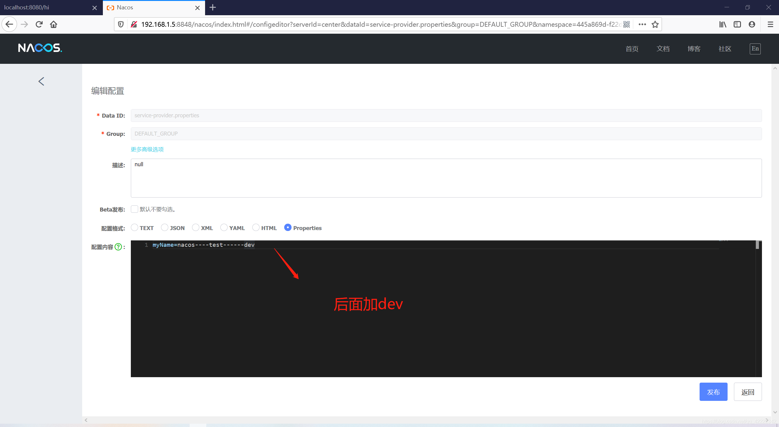This screenshot has height=427, width=779.
Task: Open 社区 in Nacos header
Action: (725, 49)
